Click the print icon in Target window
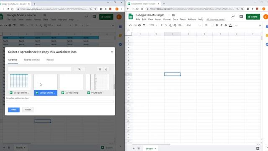 (x=139, y=25)
